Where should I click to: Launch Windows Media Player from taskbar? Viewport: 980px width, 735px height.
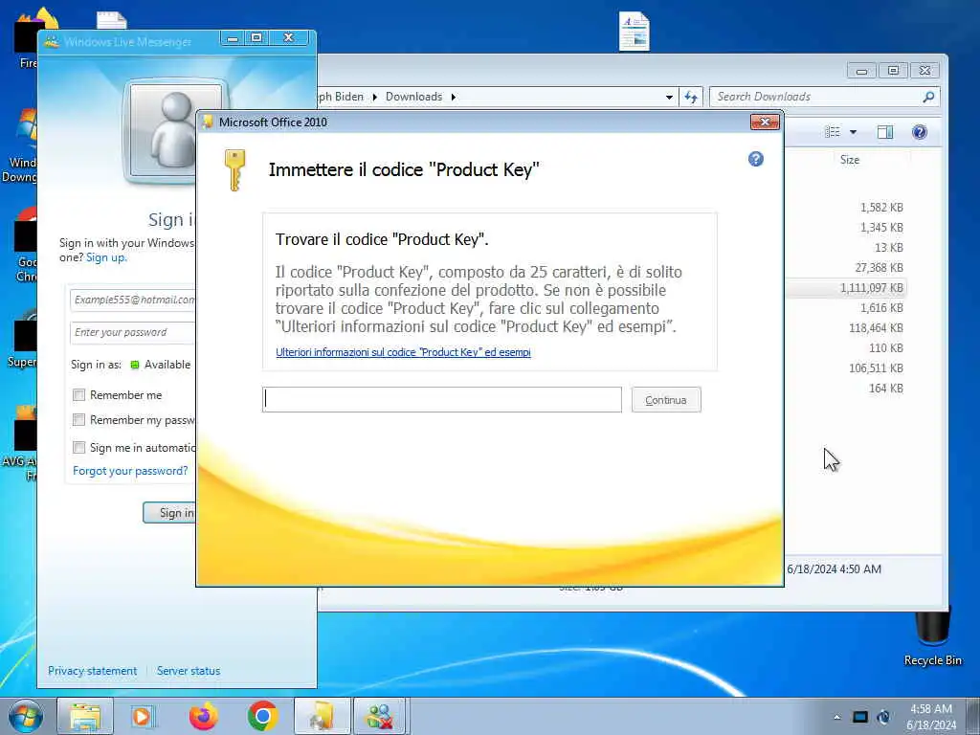(144, 716)
